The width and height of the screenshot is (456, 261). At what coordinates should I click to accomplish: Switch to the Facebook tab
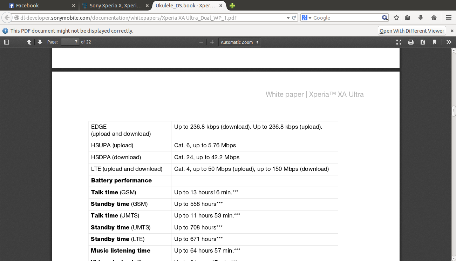[42, 6]
